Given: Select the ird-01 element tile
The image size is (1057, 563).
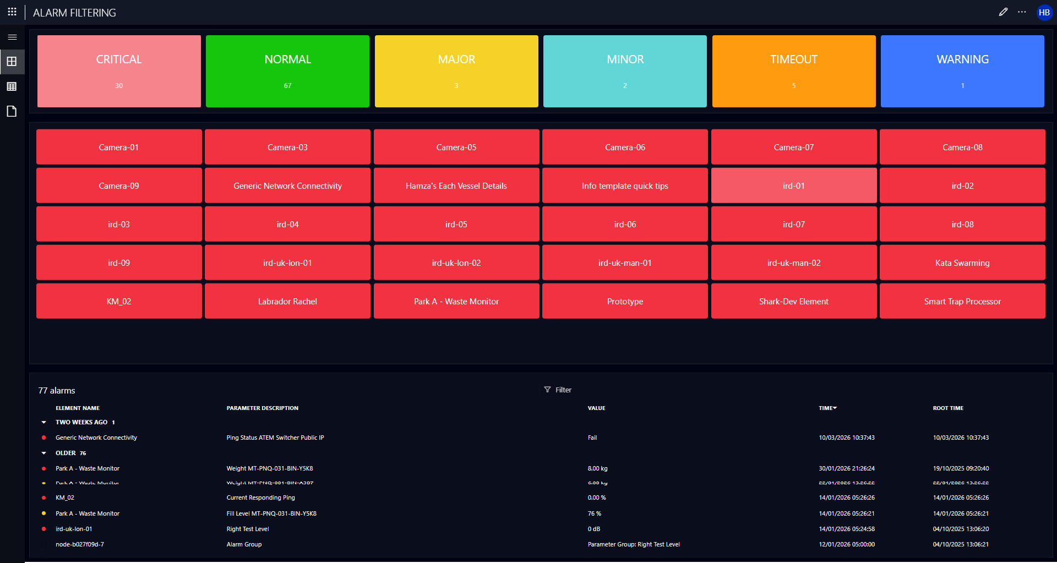Looking at the screenshot, I should click(793, 185).
